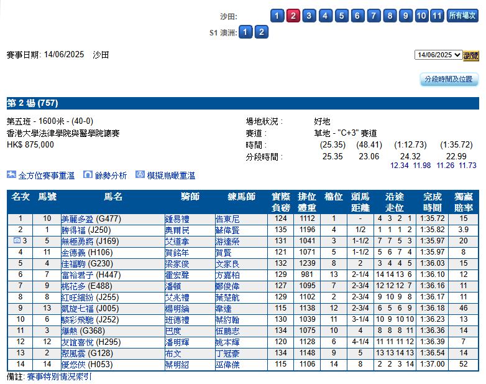The width and height of the screenshot is (486, 384).
Task: Open jockey 艾道拿 profile
Action: (177, 241)
